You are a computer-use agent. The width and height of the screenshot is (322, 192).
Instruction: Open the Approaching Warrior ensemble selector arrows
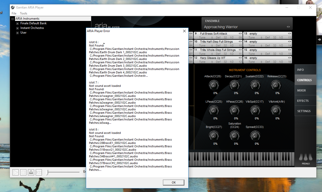tap(288, 27)
